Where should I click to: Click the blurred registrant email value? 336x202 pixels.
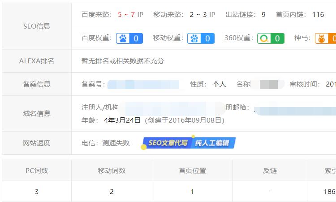[x=295, y=111]
